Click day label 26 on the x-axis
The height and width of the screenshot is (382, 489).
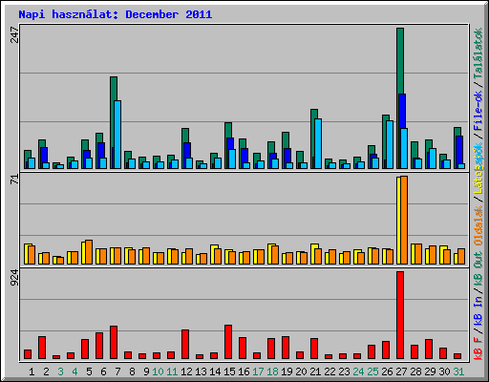tap(387, 371)
